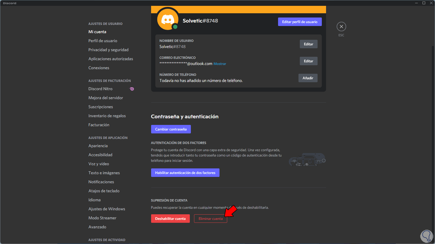435x244 pixels.
Task: Select Avanzado in the sidebar
Action: (x=97, y=227)
